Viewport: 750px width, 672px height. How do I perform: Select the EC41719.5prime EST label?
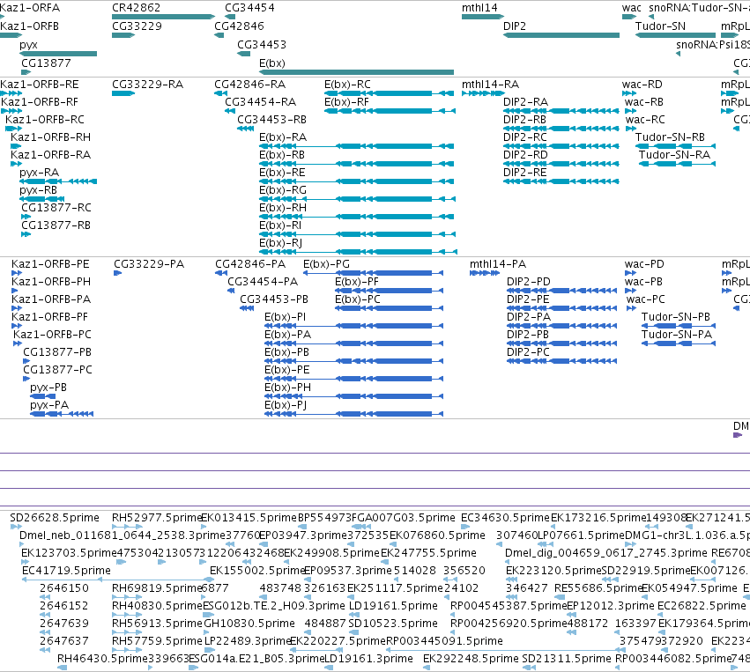[x=66, y=571]
